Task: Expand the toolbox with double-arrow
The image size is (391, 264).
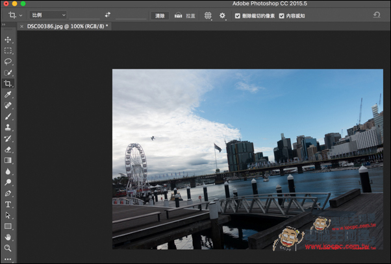Action: (4, 25)
